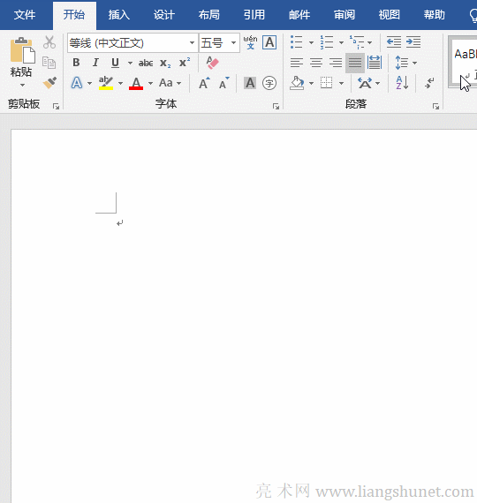Toggle Bold formatting
This screenshot has height=503, width=477.
(x=76, y=63)
